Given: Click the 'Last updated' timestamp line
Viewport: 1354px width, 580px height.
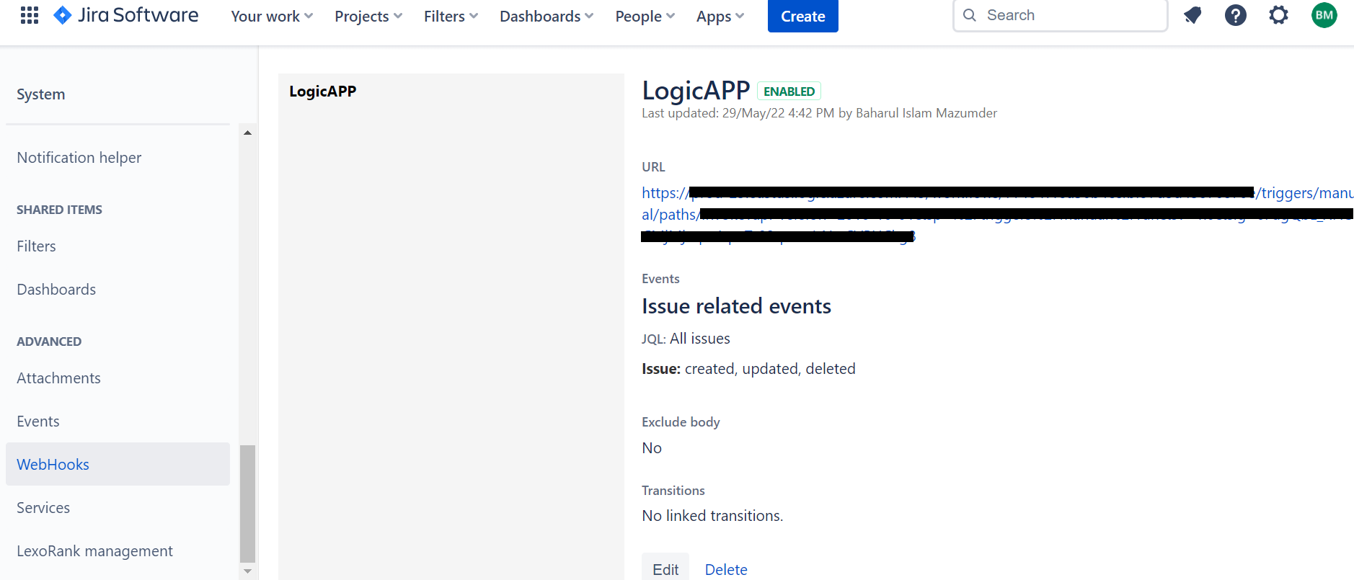Looking at the screenshot, I should pos(819,113).
